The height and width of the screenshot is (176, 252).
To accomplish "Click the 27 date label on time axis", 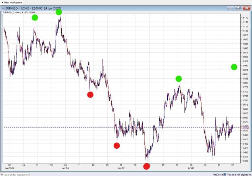I will 233,165.
